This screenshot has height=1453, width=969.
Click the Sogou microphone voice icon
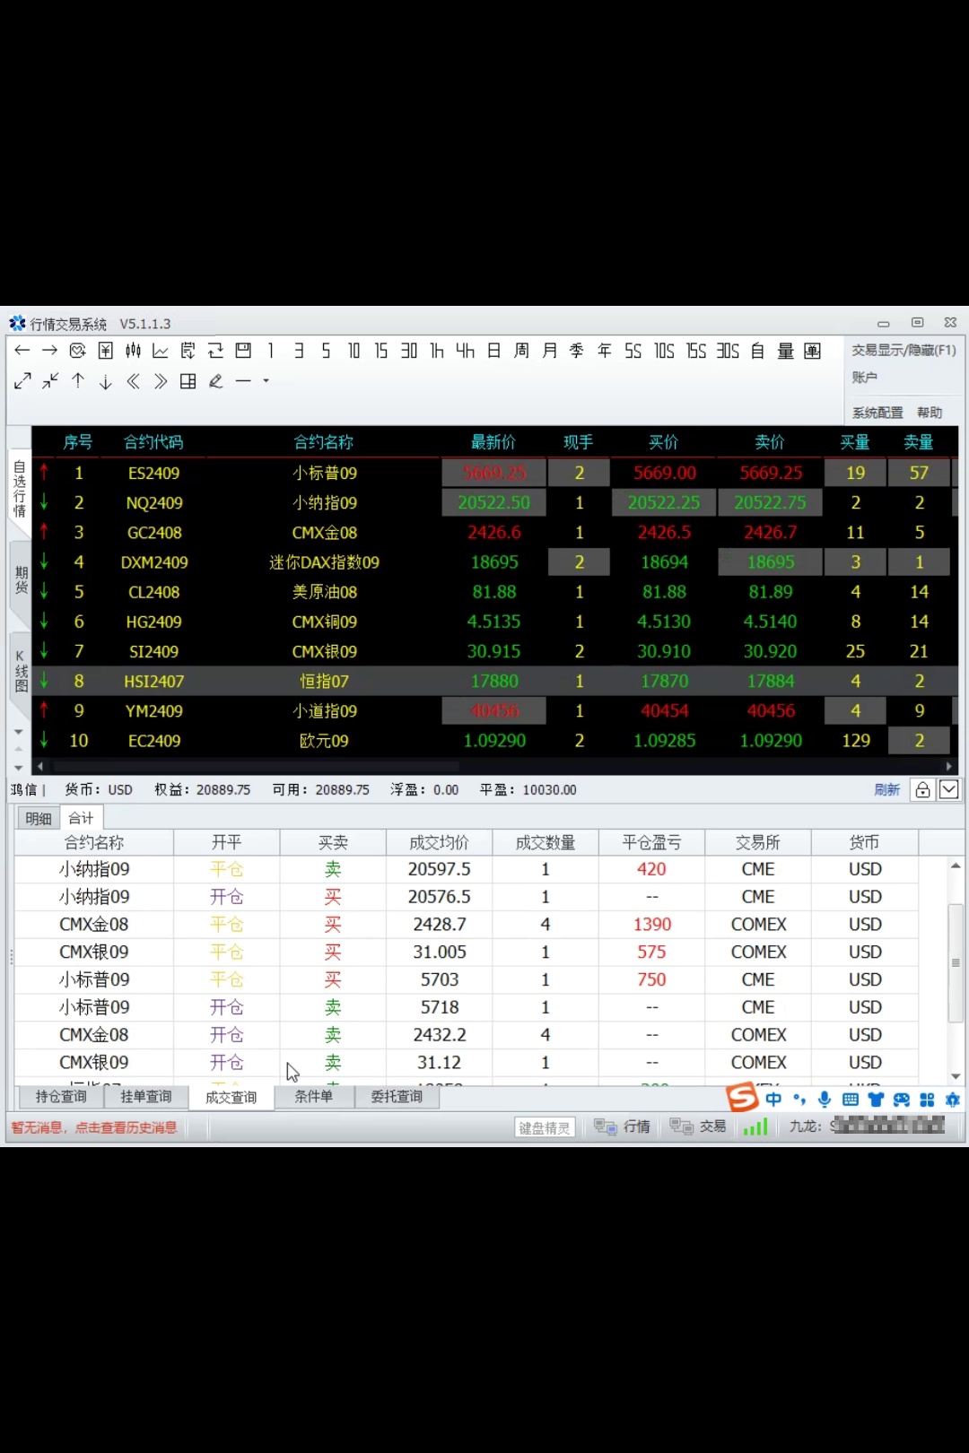[825, 1100]
